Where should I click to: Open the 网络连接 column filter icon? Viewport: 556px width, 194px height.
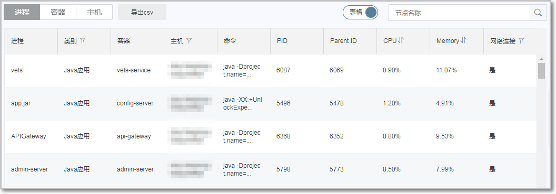click(x=521, y=41)
